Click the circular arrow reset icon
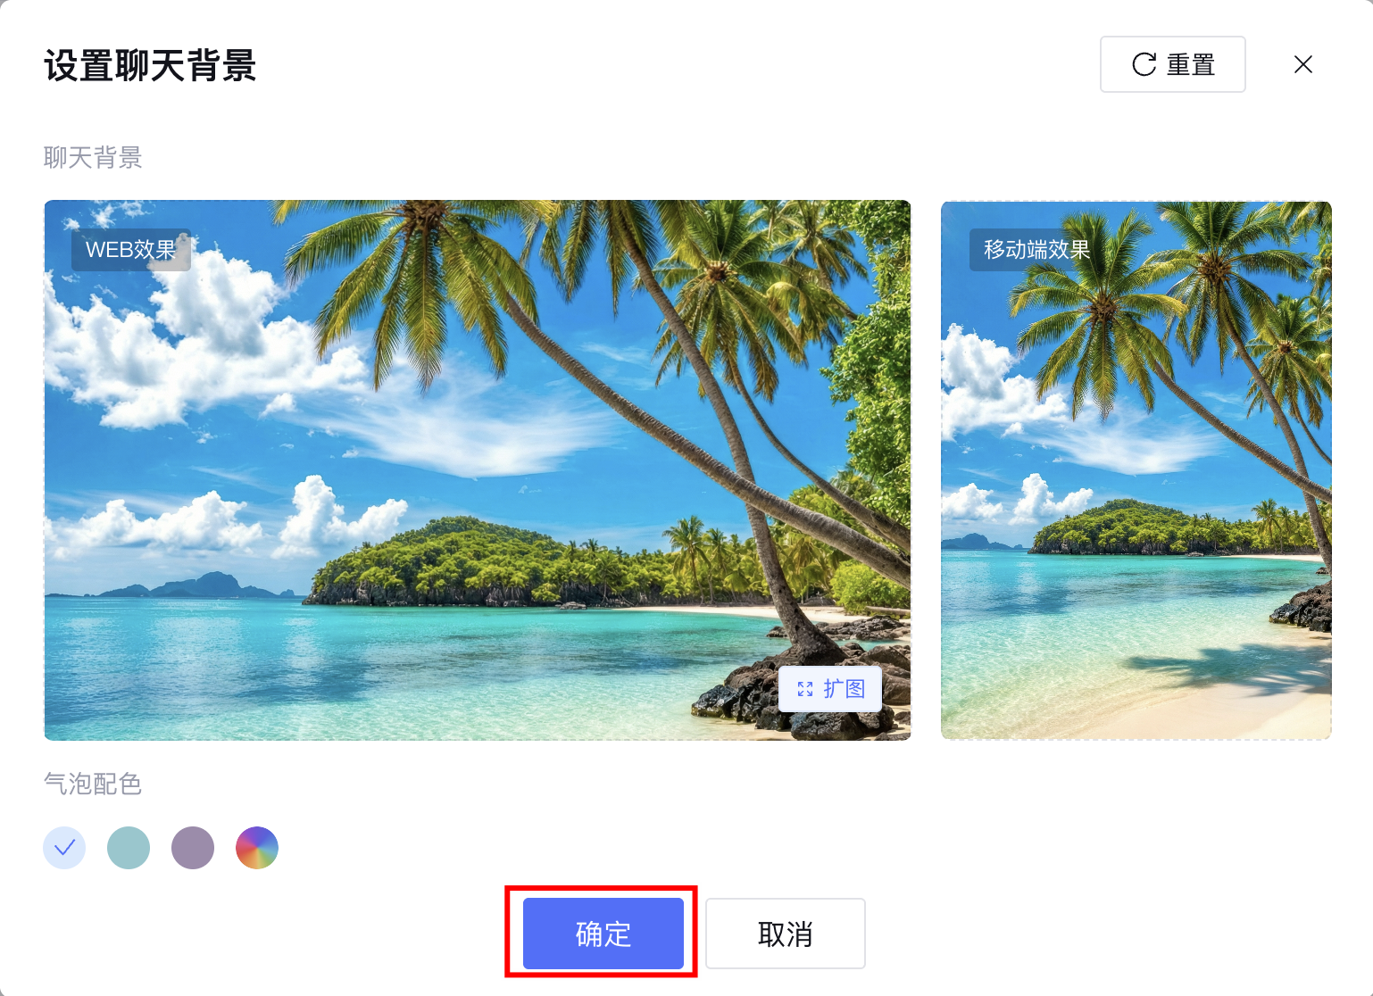1373x996 pixels. [1144, 64]
